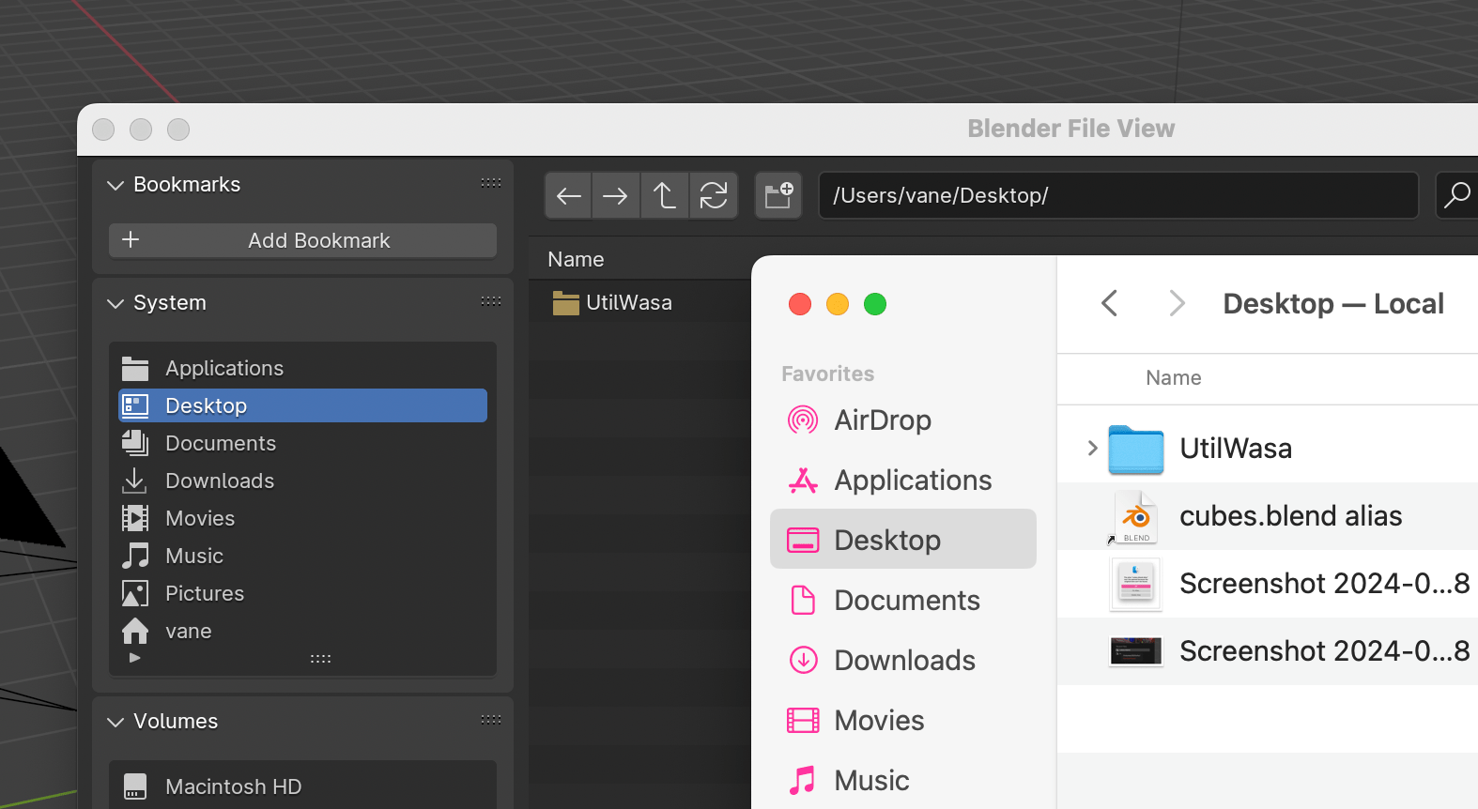Open the vane home folder in Blender

(x=302, y=631)
